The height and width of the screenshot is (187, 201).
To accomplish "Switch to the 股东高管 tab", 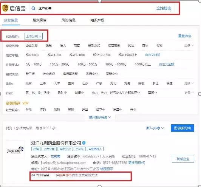I will click(x=39, y=20).
